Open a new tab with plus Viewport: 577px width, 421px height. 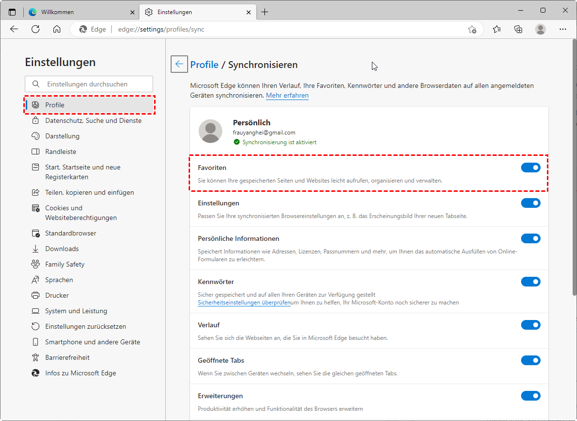(x=264, y=12)
